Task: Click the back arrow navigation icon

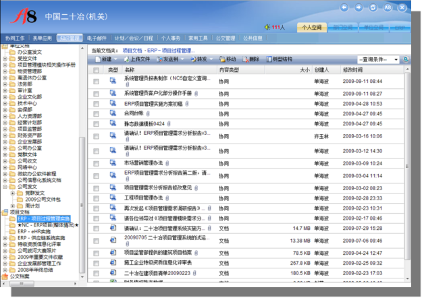Action: point(344,7)
